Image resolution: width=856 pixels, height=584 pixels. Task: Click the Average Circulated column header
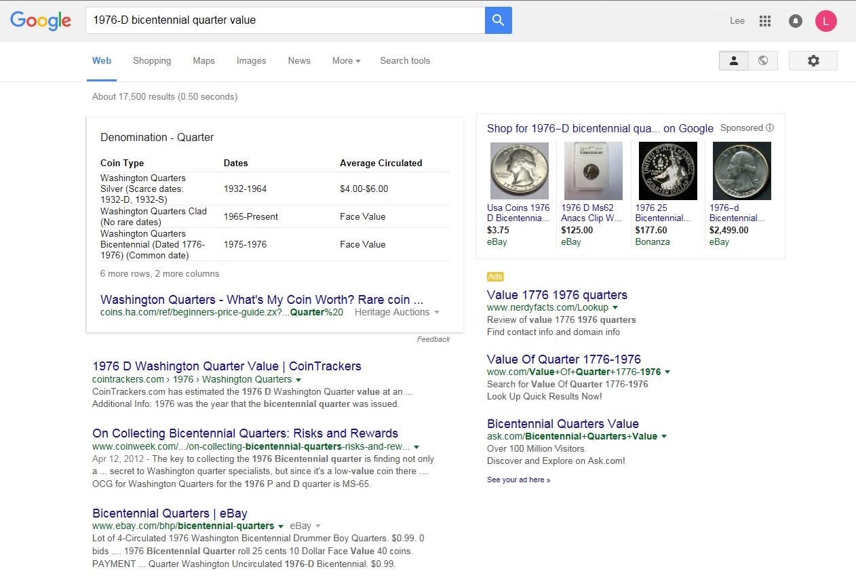tap(381, 163)
